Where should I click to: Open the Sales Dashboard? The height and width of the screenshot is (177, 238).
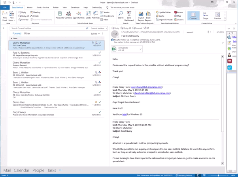pos(129,16)
